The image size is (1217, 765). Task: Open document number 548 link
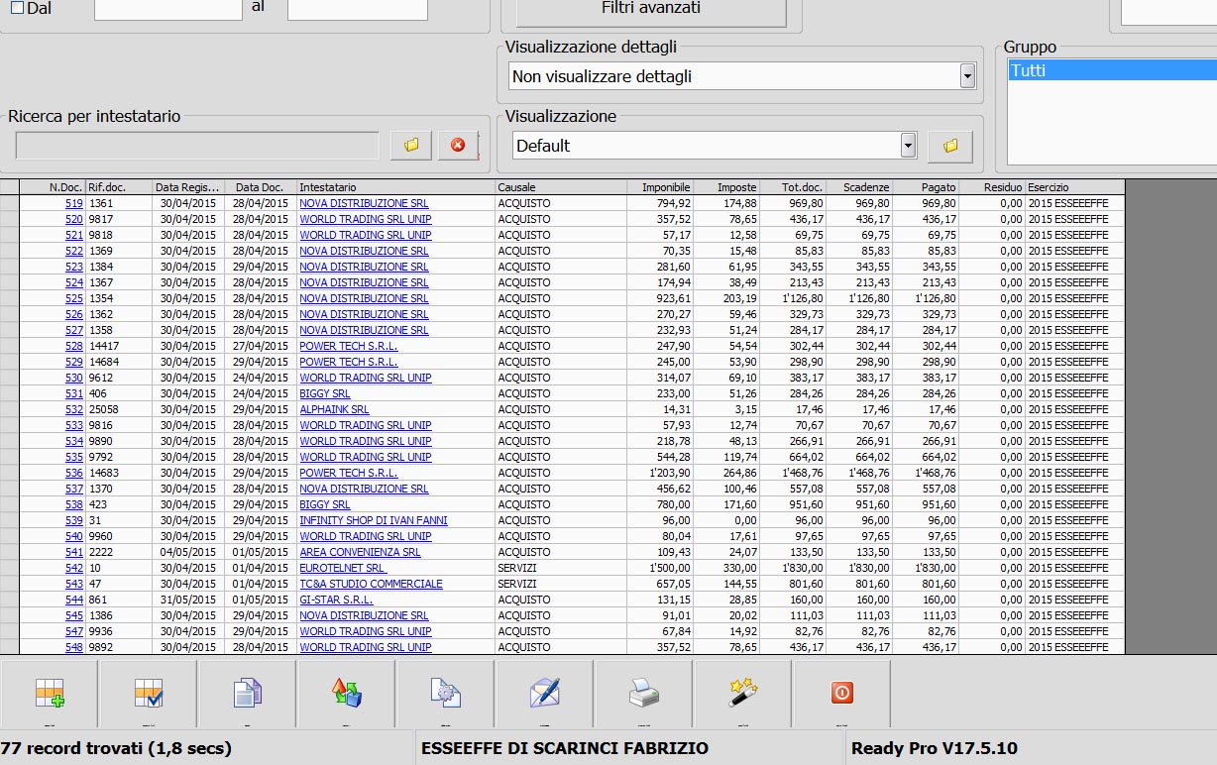(74, 647)
